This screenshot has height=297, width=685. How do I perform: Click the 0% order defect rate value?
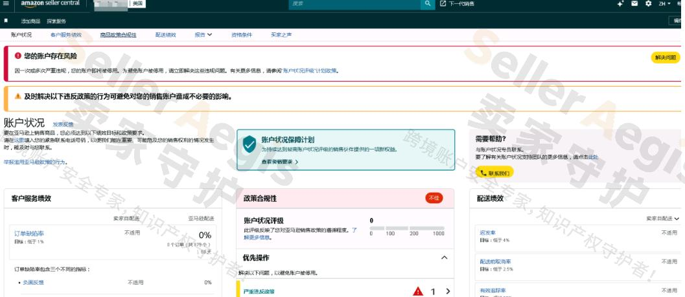(x=204, y=235)
